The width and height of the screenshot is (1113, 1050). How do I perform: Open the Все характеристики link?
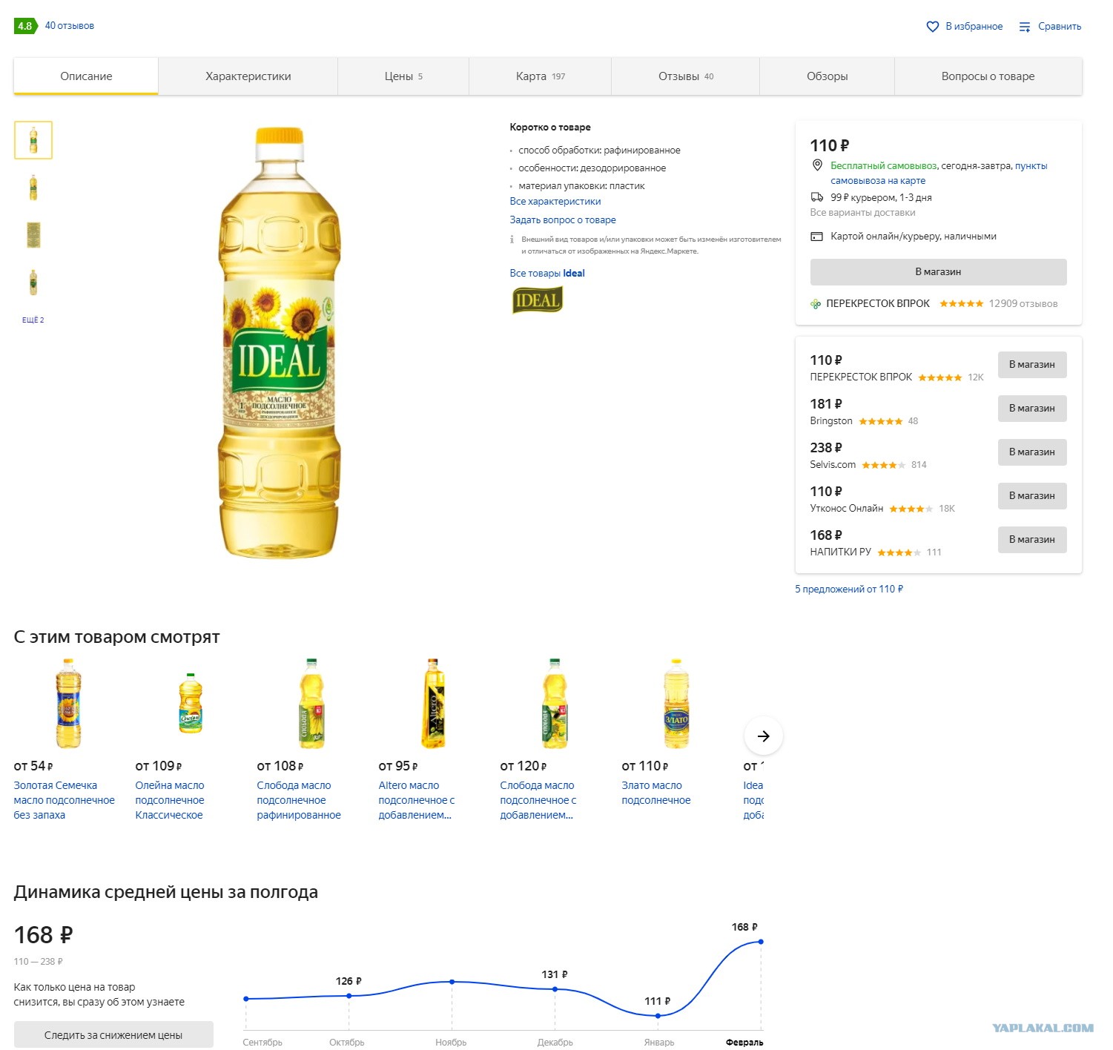[x=555, y=202]
